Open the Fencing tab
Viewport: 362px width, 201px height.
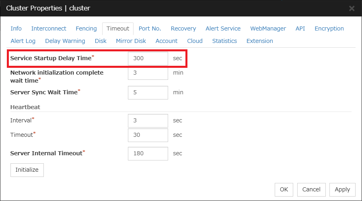(x=86, y=28)
